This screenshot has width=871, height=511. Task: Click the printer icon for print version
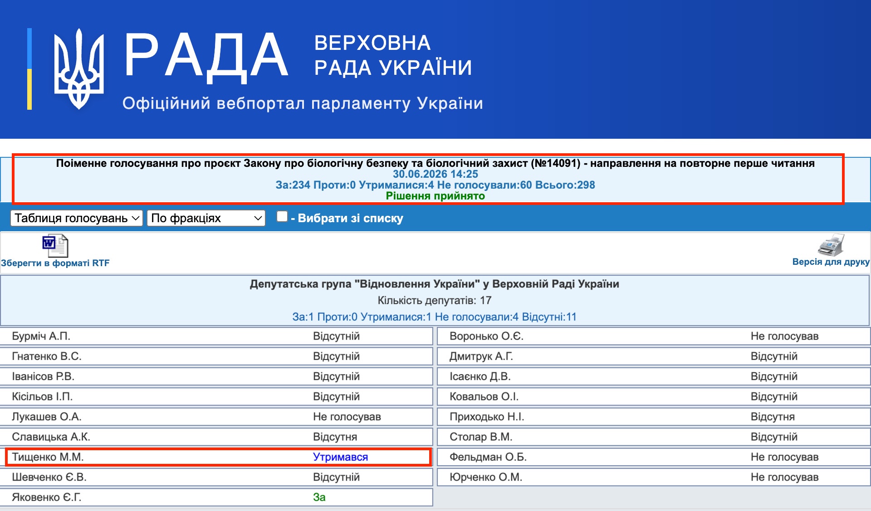pyautogui.click(x=831, y=245)
